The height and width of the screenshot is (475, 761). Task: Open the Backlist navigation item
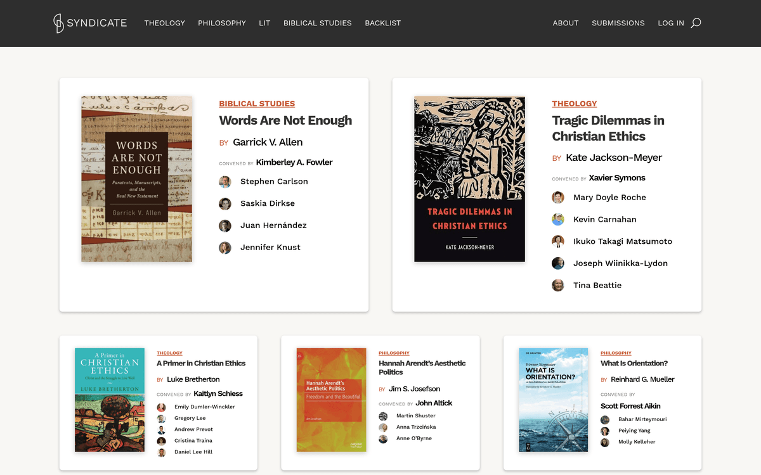[382, 23]
